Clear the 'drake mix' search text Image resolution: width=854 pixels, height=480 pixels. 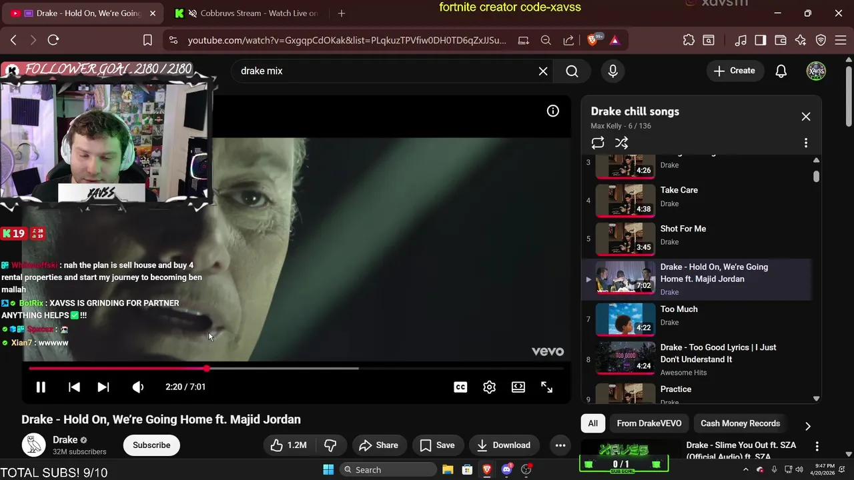point(543,71)
